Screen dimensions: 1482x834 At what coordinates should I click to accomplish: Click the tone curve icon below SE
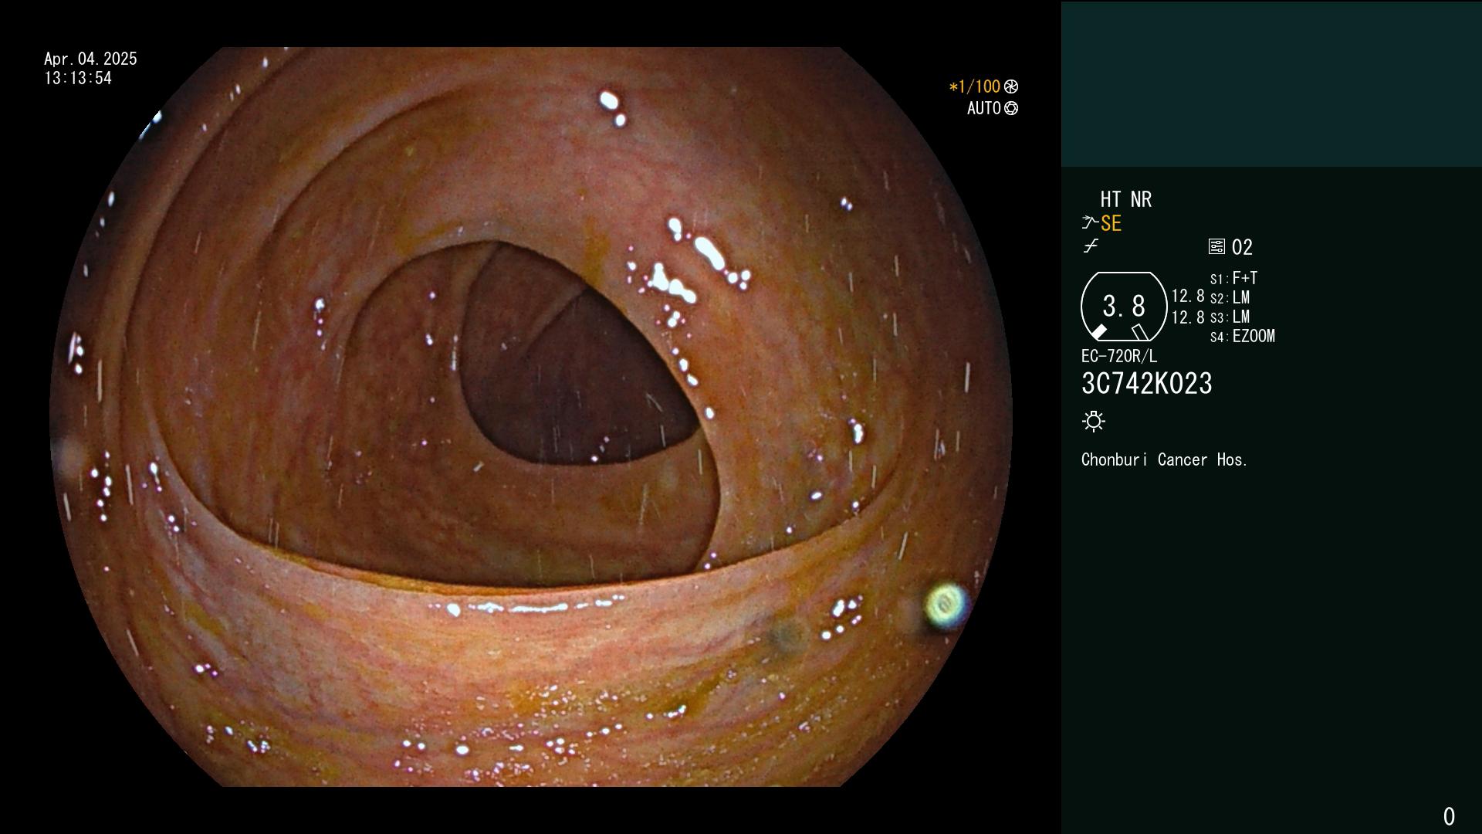tap(1091, 246)
